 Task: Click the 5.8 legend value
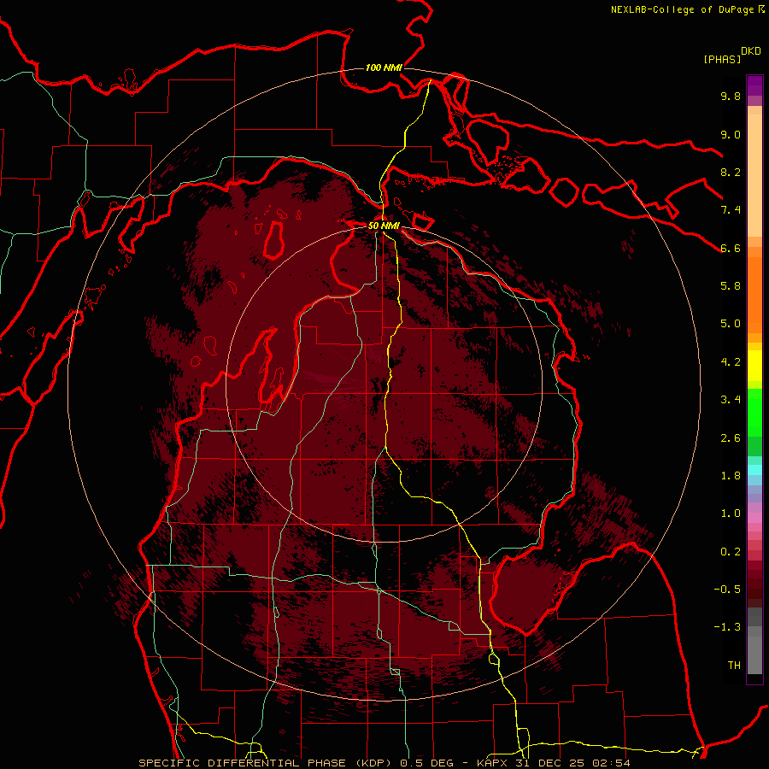tap(731, 286)
